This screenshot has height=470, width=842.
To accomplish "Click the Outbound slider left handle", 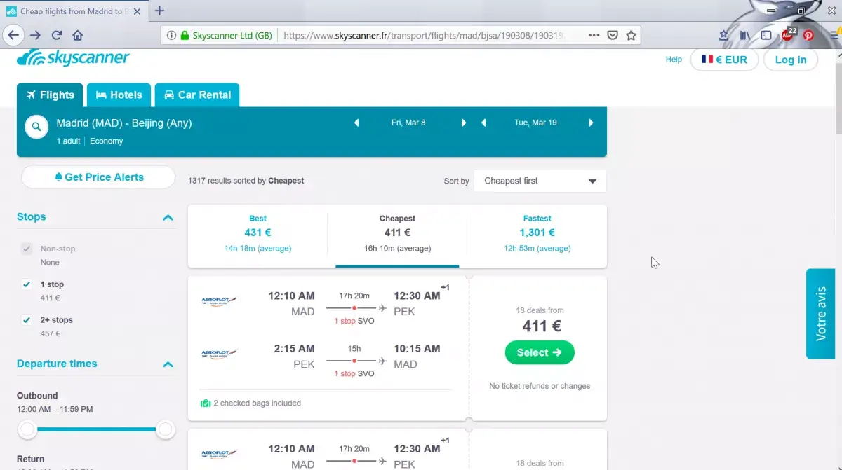I will tap(27, 429).
